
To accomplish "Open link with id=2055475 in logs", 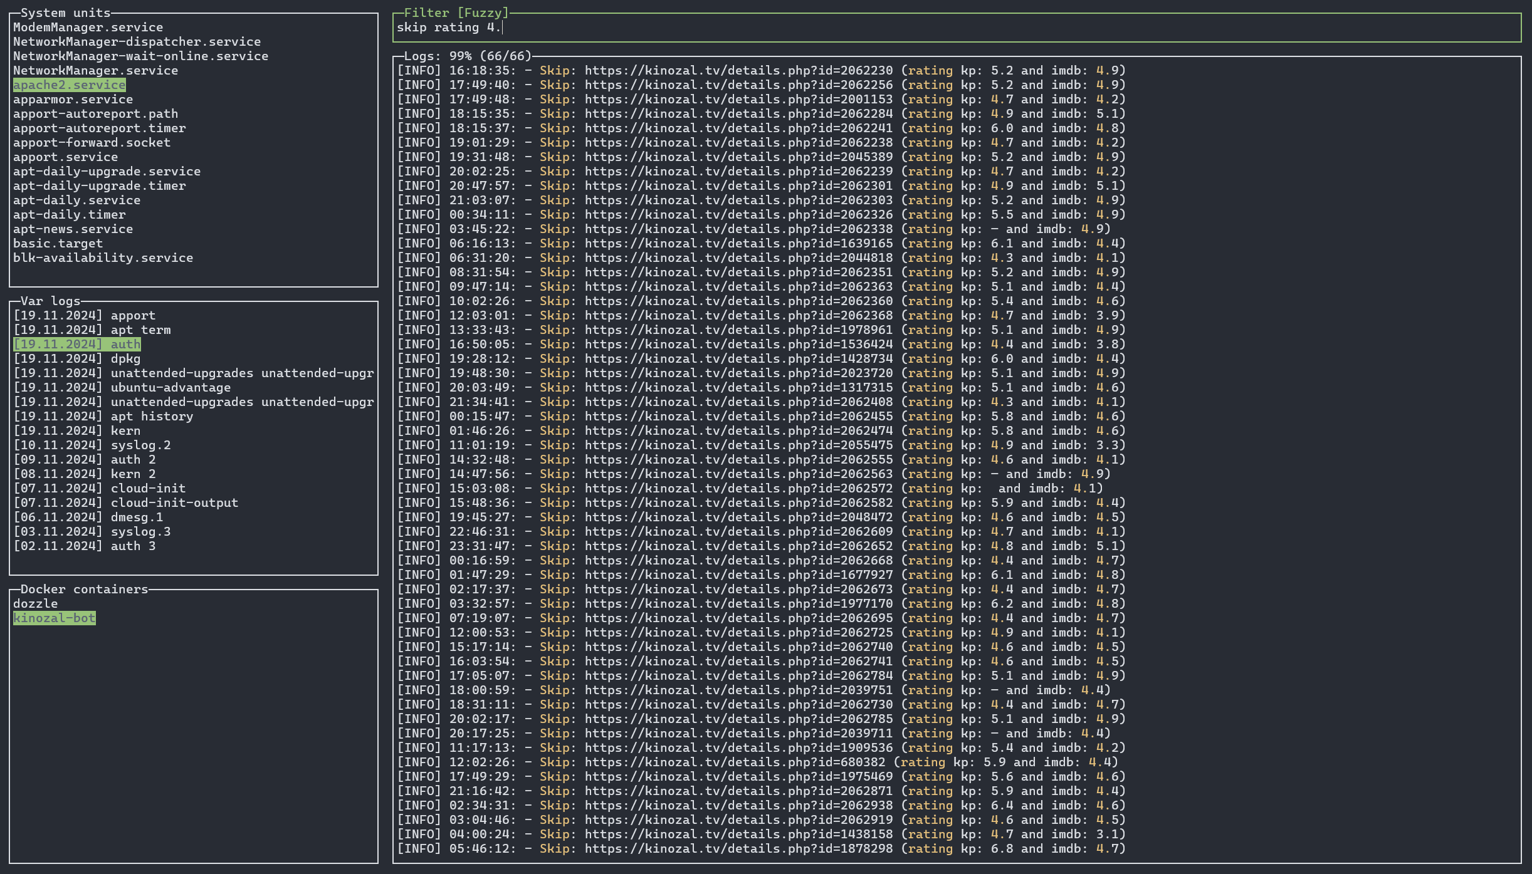I will [738, 445].
